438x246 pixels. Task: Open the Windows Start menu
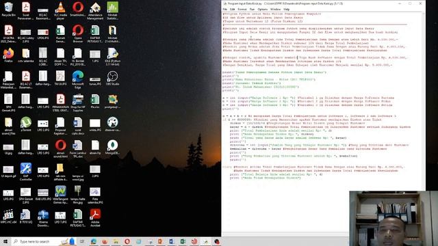click(x=5, y=241)
